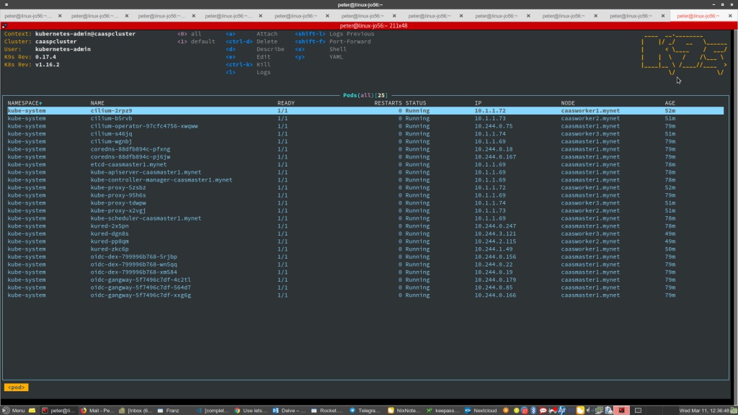The width and height of the screenshot is (738, 415).
Task: Close the active rightmost terminal tab
Action: coord(730,15)
